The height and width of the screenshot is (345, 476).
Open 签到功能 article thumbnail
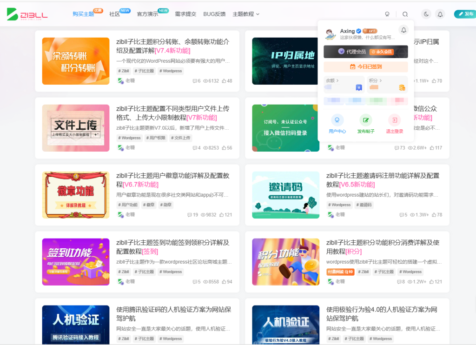click(x=76, y=262)
